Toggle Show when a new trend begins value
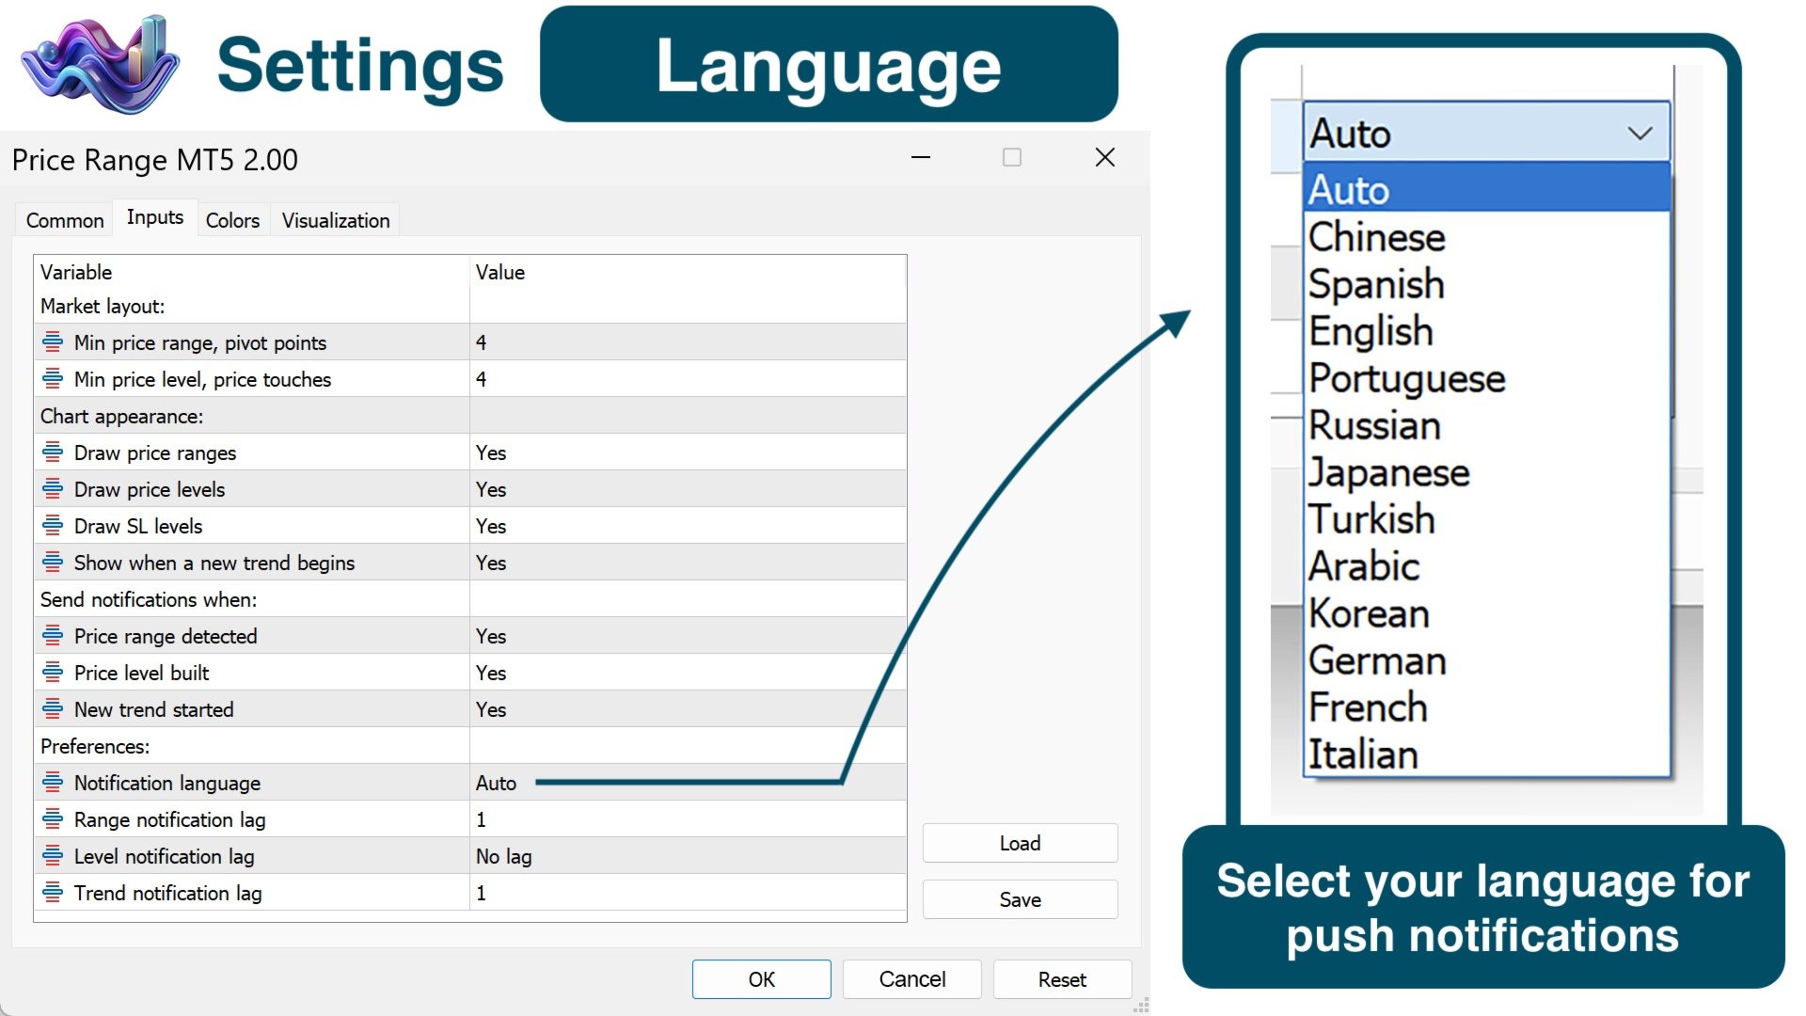 click(x=688, y=563)
